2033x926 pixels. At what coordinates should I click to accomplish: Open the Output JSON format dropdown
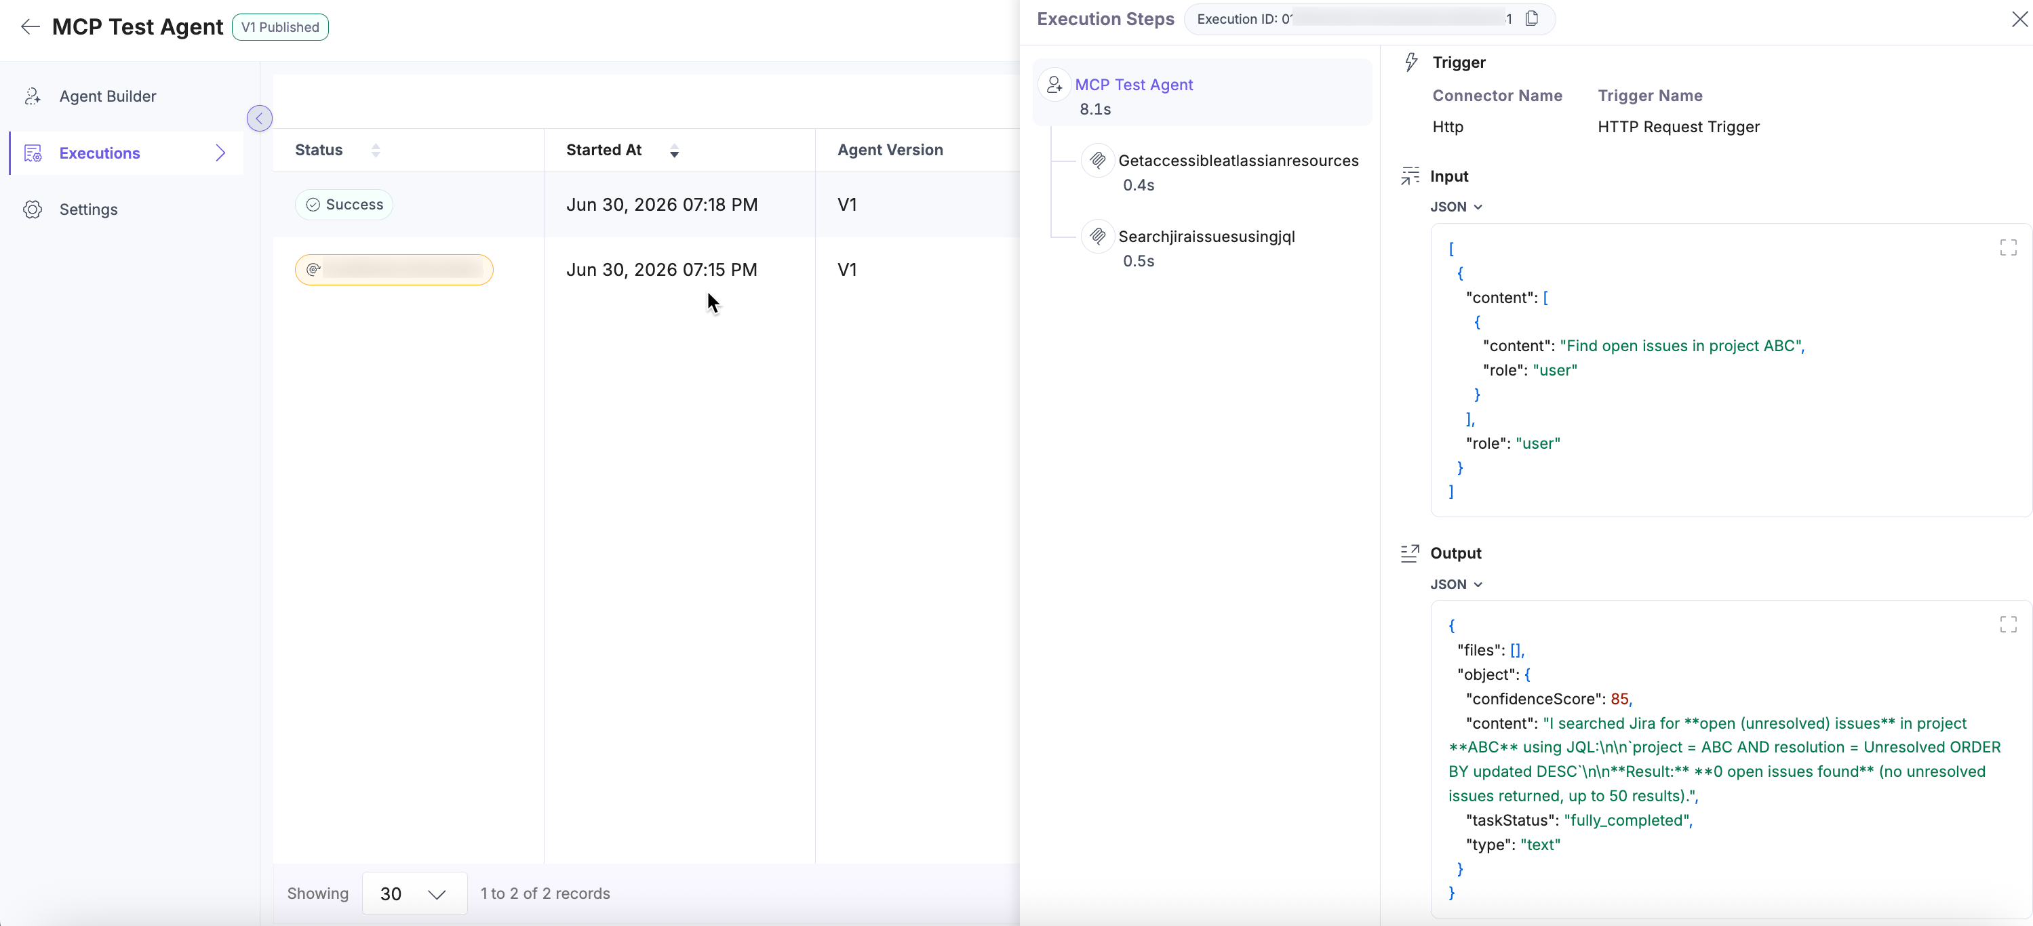point(1456,584)
